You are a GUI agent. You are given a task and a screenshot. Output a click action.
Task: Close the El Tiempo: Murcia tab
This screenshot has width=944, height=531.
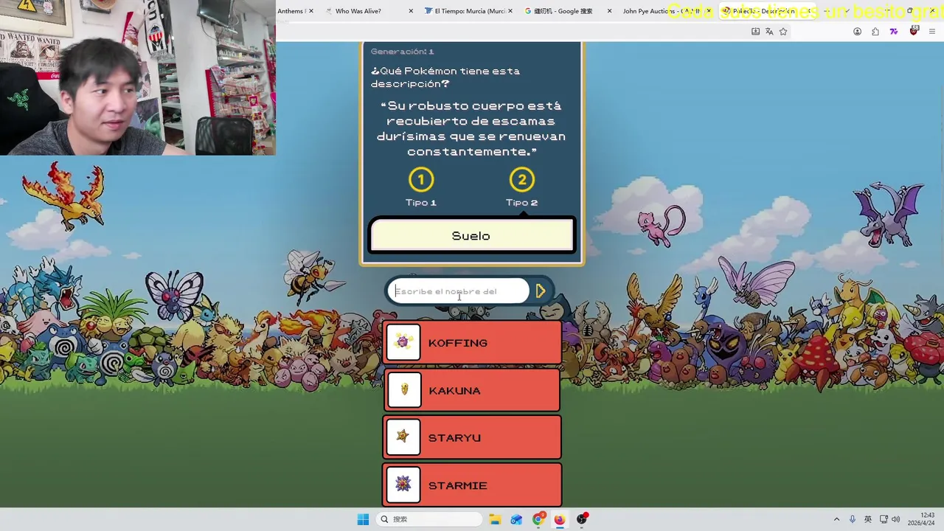point(510,11)
